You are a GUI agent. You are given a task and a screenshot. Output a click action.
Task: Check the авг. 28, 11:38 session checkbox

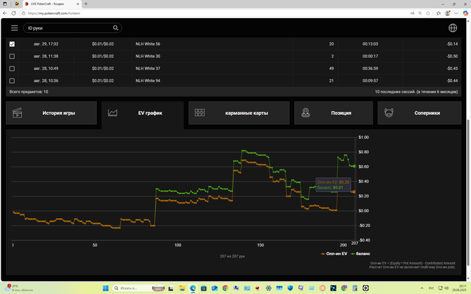(12, 56)
